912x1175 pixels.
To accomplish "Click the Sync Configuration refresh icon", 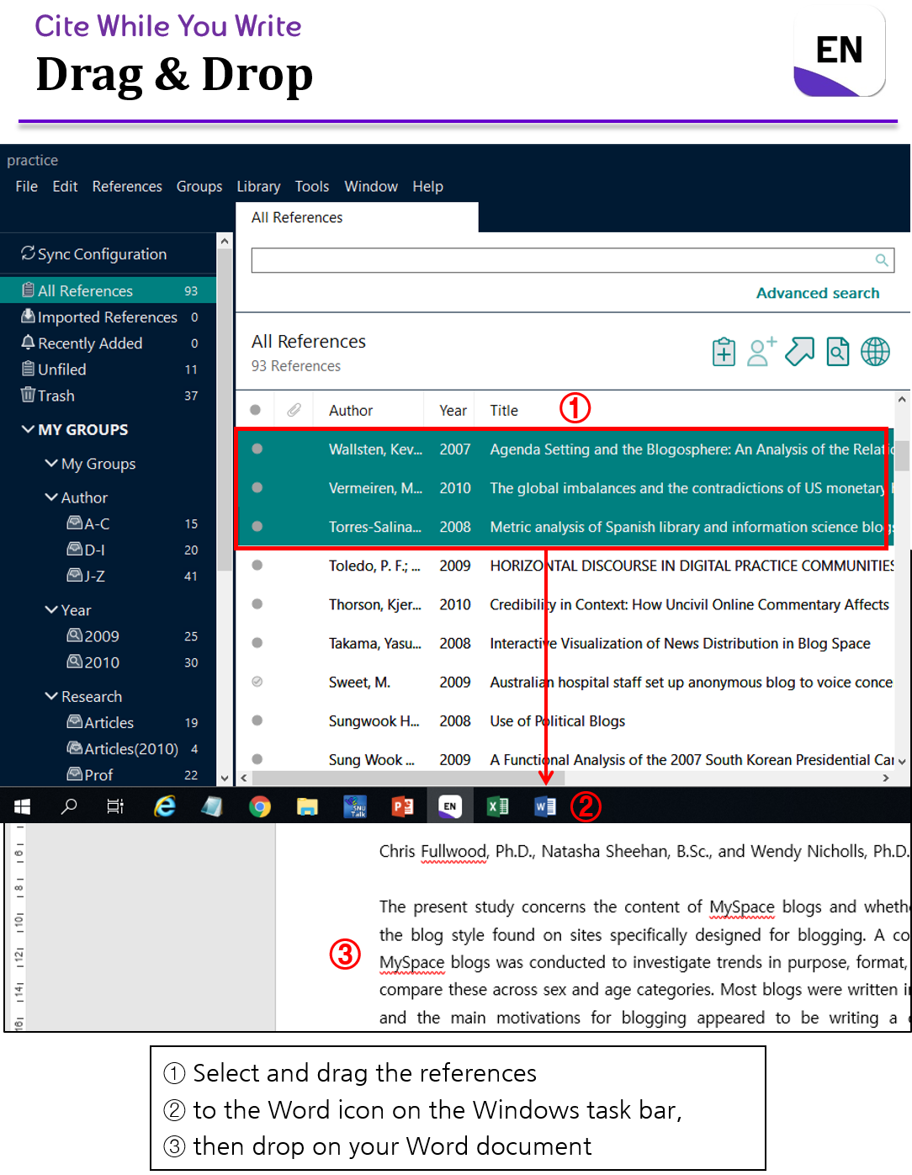I will (x=28, y=253).
